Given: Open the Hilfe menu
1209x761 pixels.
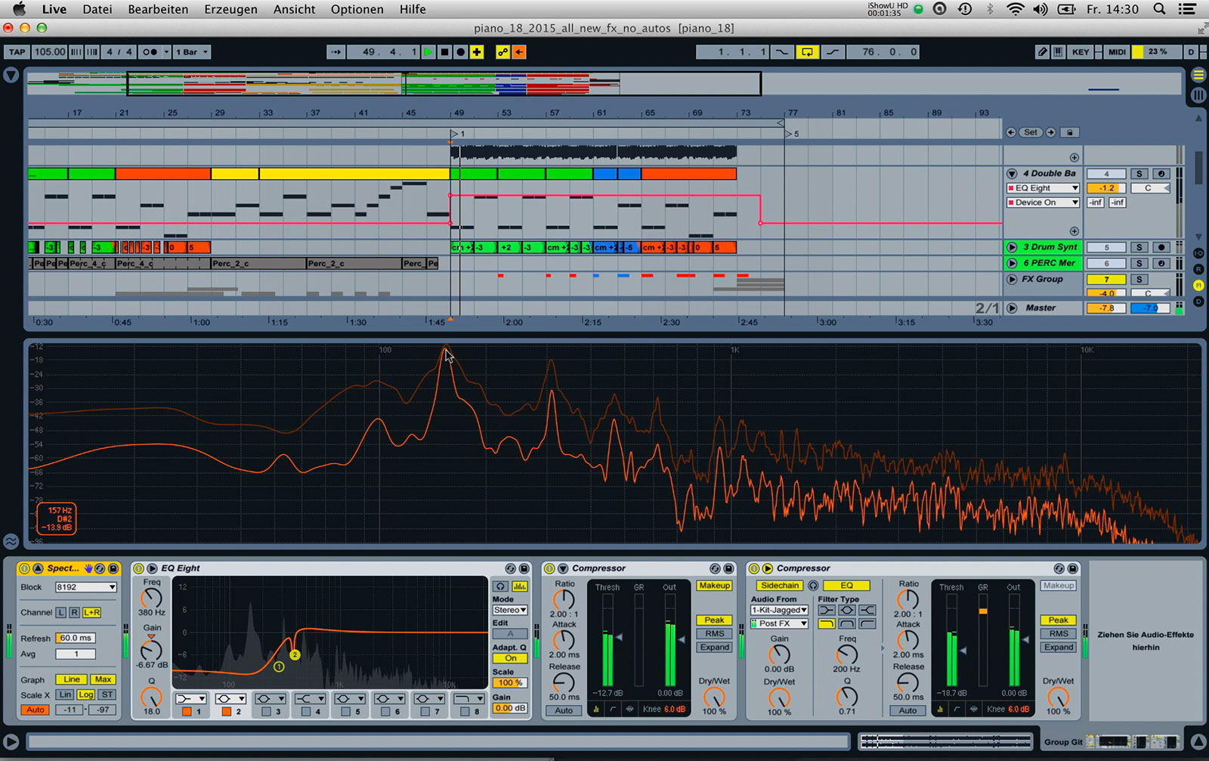Looking at the screenshot, I should point(413,9).
